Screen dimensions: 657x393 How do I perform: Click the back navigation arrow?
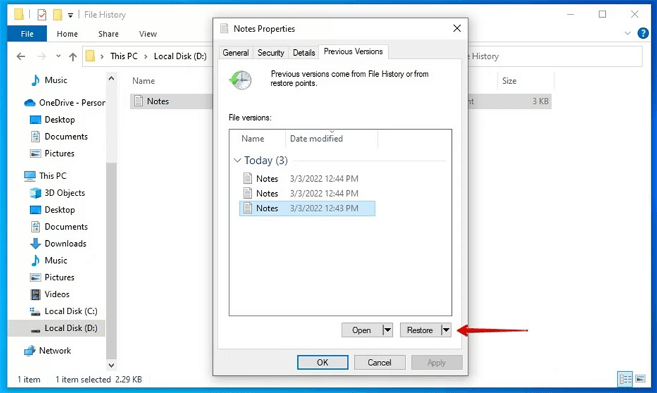click(20, 56)
